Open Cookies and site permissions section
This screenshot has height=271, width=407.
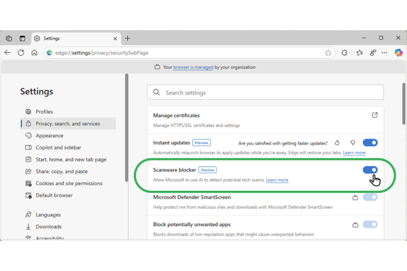(69, 184)
